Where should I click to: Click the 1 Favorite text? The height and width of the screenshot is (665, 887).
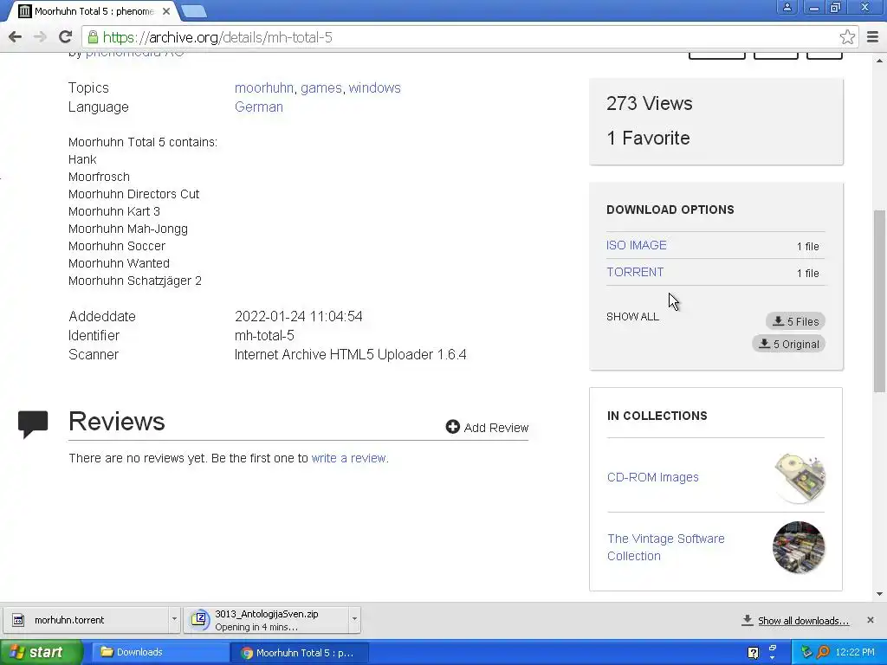pos(648,138)
